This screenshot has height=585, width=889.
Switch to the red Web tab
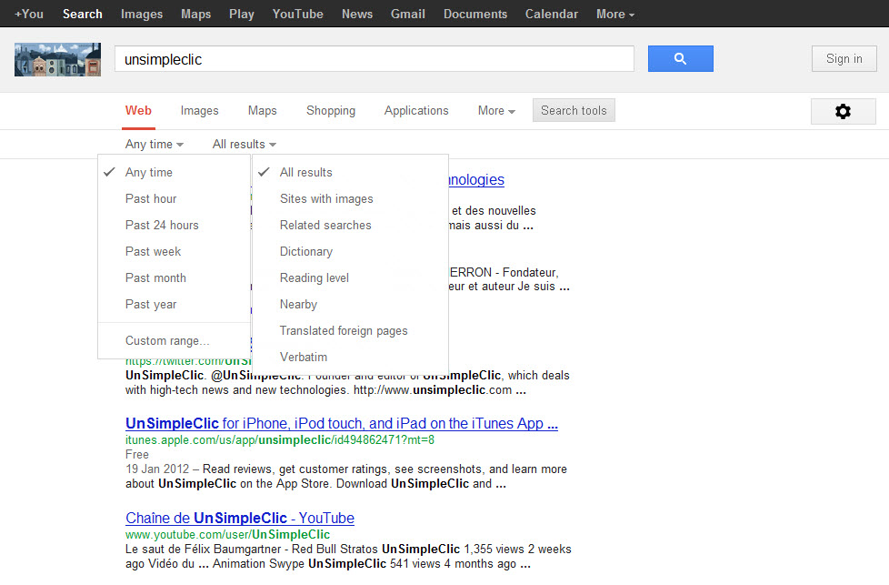138,111
